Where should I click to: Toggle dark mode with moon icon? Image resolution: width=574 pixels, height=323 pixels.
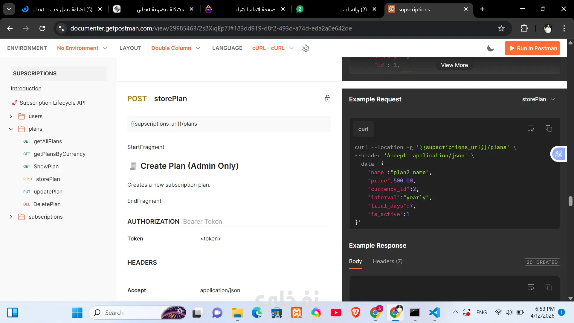point(490,48)
